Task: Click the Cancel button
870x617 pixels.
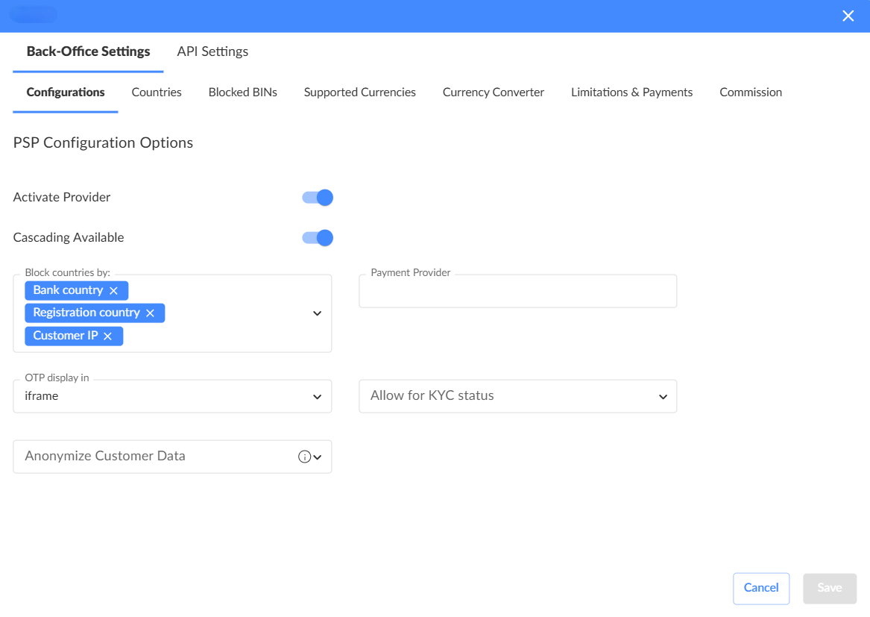Action: [760, 588]
